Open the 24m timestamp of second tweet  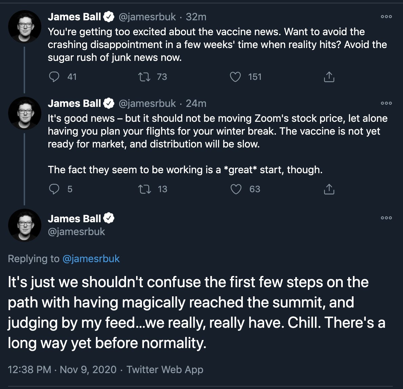point(196,104)
